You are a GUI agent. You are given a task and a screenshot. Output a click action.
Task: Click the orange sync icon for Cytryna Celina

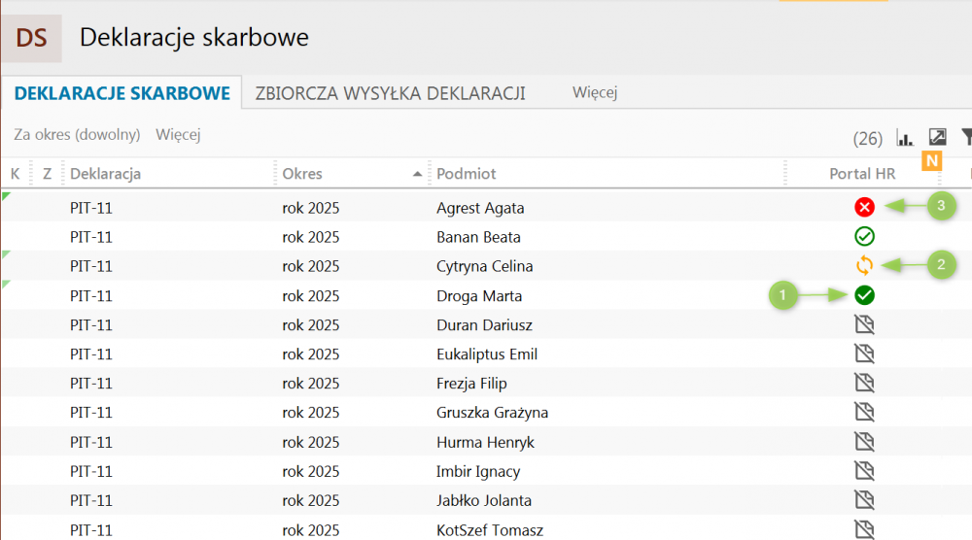pyautogui.click(x=864, y=265)
